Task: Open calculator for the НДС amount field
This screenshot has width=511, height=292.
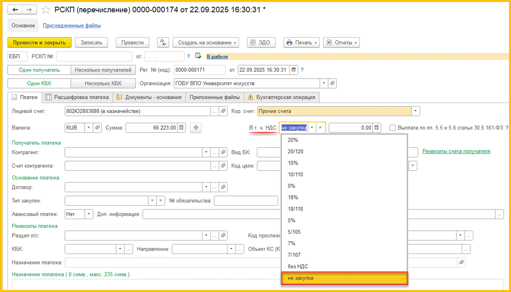Action: click(377, 128)
